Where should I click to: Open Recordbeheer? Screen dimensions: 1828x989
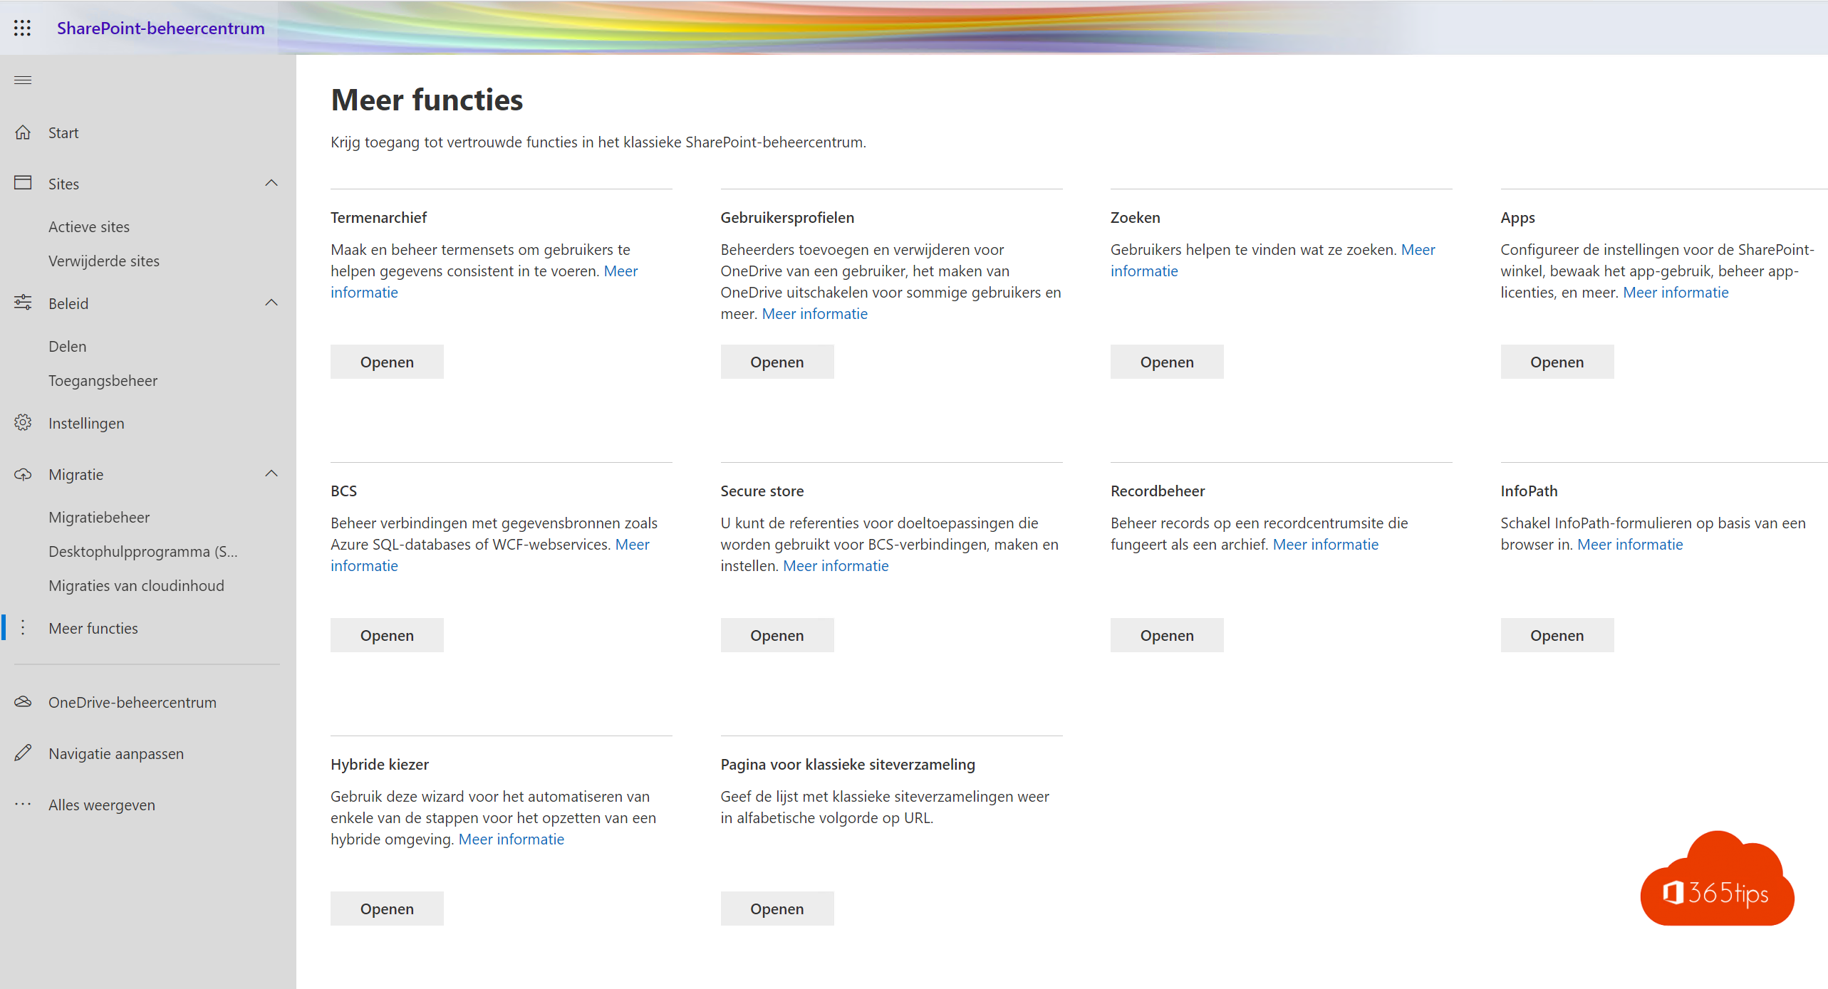(1167, 635)
